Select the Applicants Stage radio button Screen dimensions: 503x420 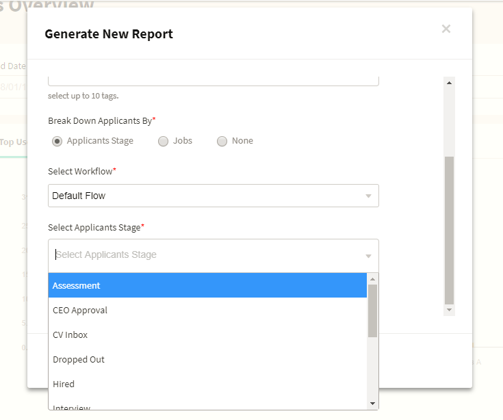click(57, 141)
